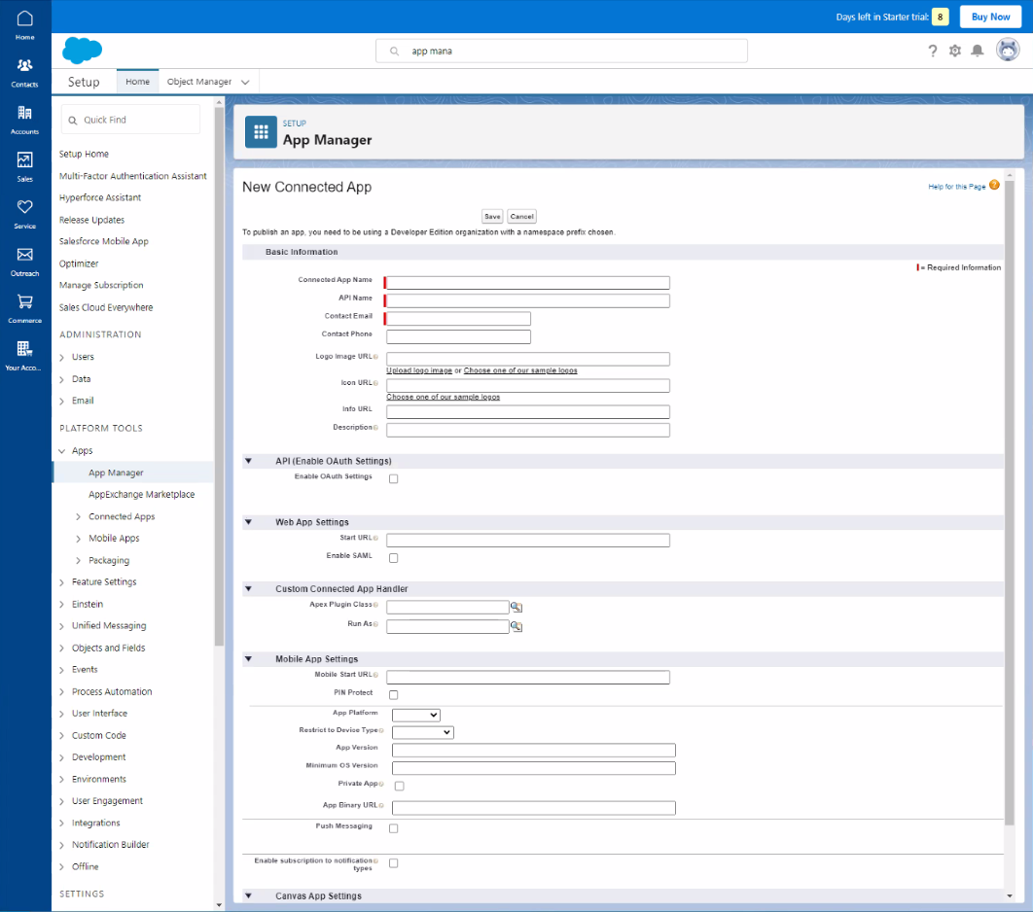Check the Private App checkbox
1033x912 pixels.
click(399, 786)
